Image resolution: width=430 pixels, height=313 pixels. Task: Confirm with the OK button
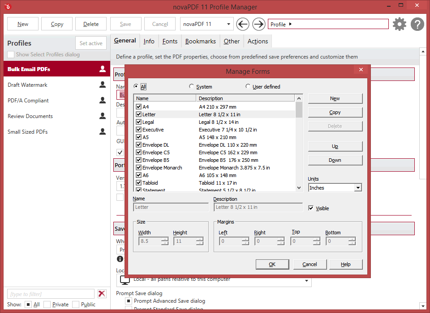point(272,264)
